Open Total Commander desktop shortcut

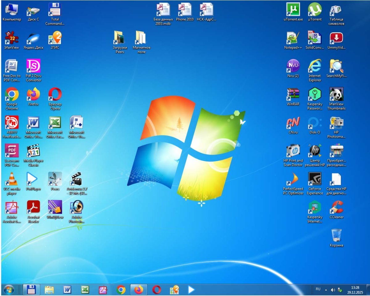click(x=55, y=10)
